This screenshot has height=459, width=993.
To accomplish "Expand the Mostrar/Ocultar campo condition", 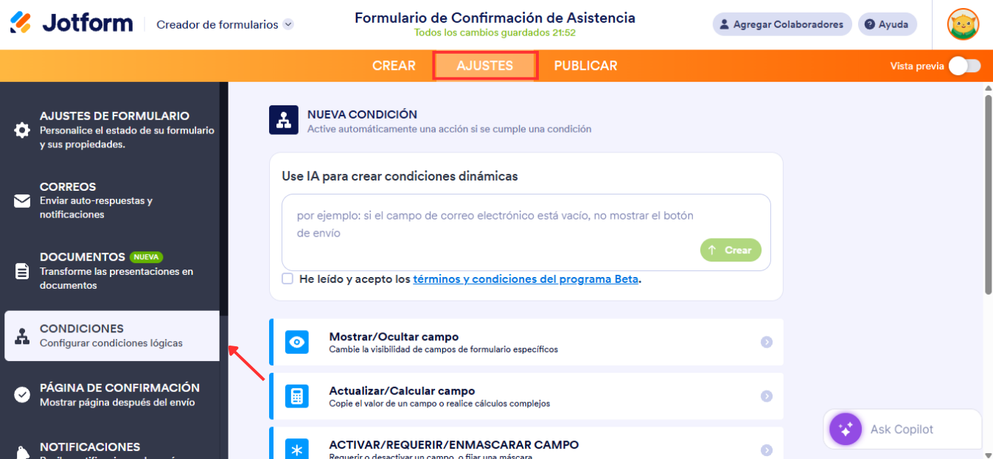I will point(765,341).
